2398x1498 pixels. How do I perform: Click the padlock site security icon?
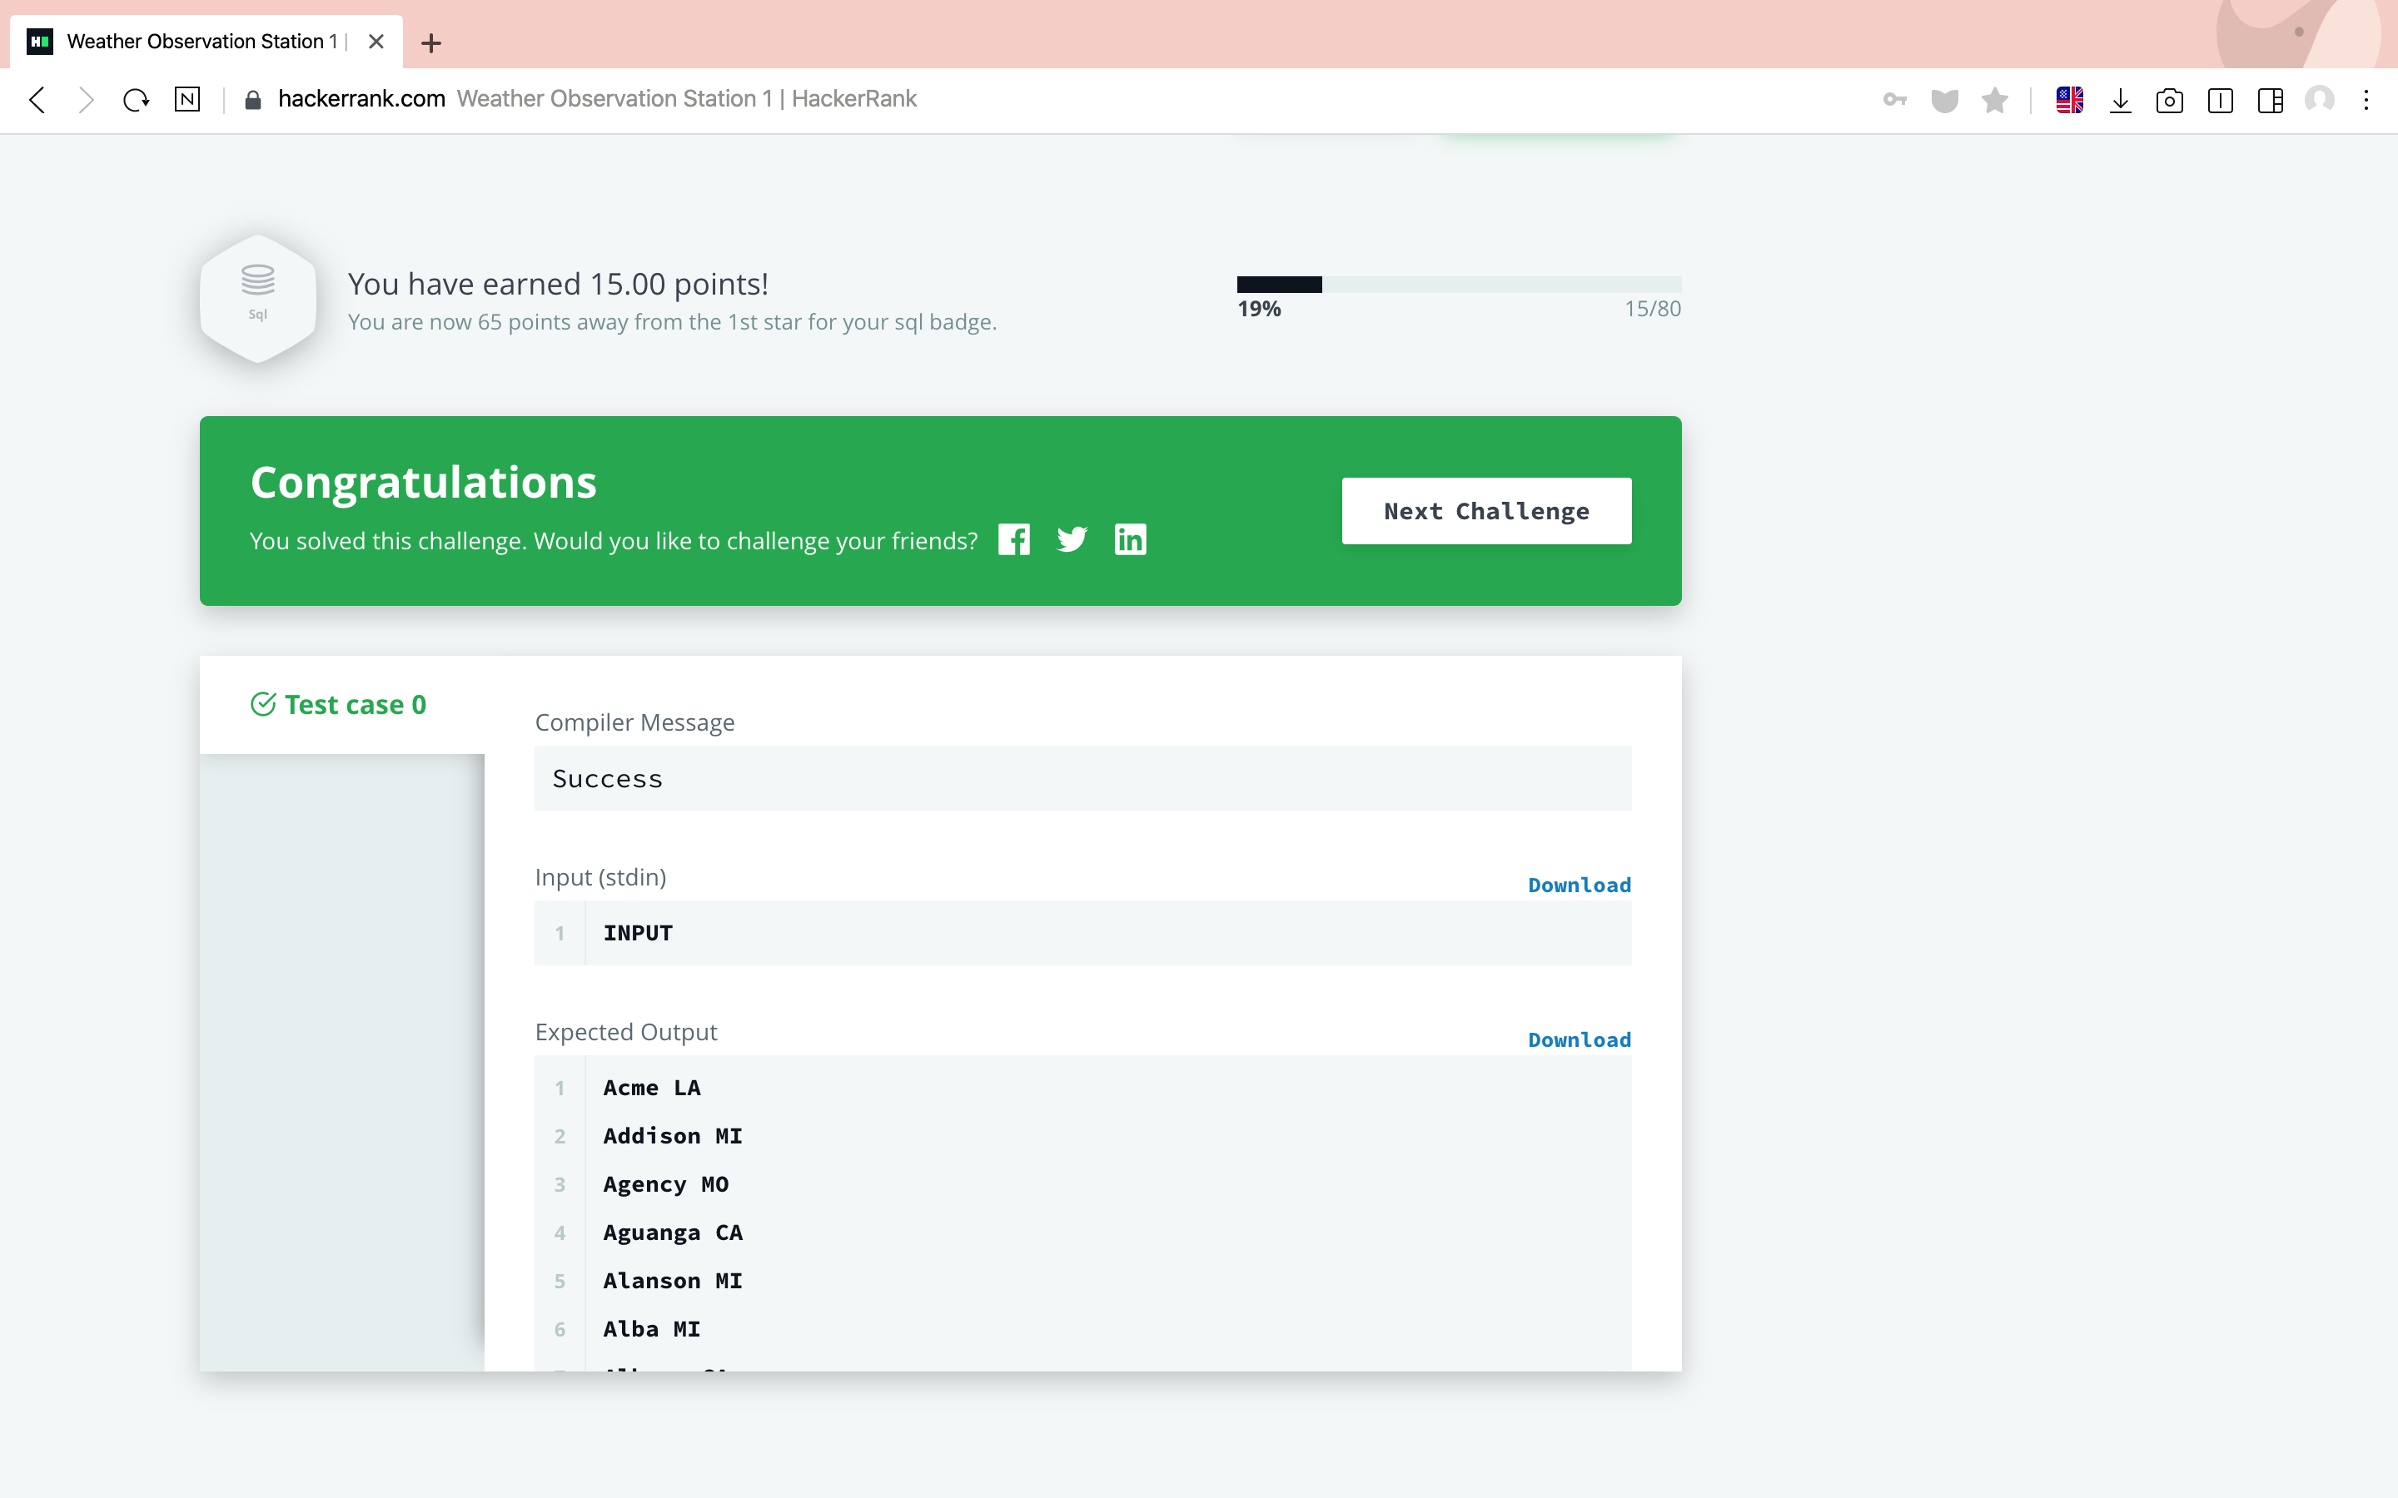252,99
